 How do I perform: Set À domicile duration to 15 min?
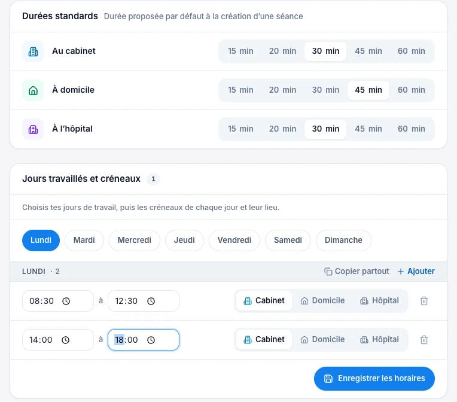240,90
